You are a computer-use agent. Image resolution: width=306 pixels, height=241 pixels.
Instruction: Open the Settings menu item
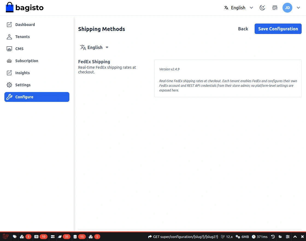37,85
